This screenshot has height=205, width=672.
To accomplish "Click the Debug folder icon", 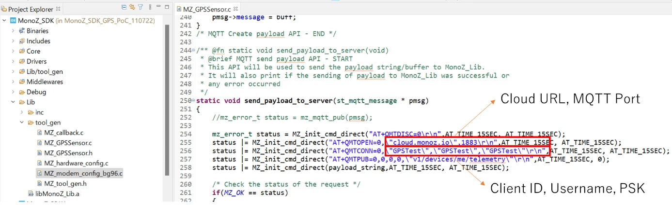I will [x=22, y=92].
